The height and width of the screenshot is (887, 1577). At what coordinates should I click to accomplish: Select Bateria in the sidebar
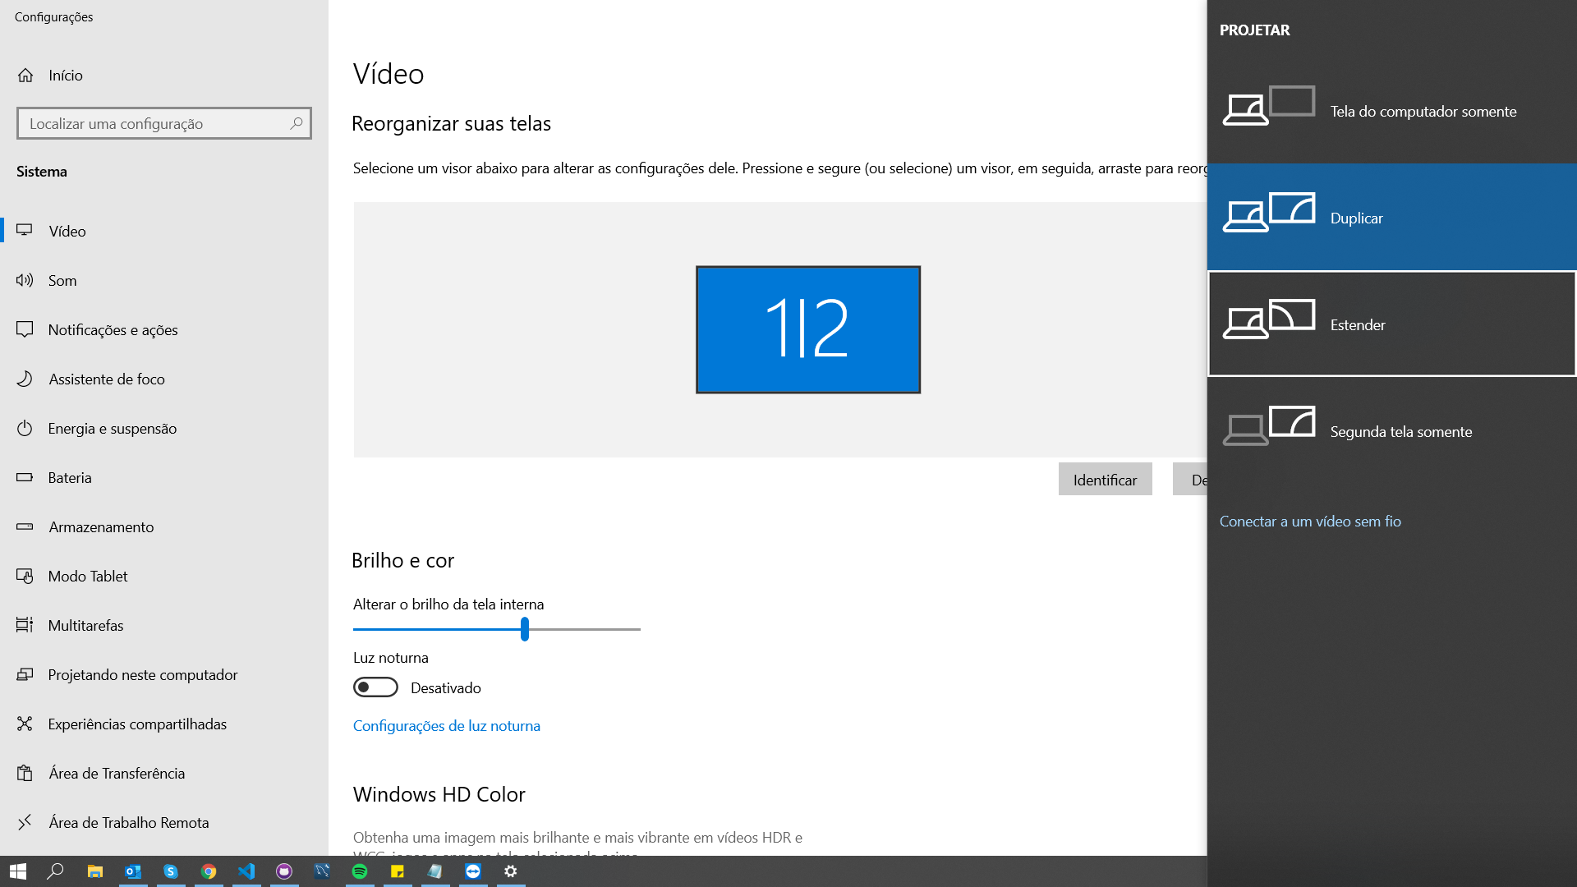[x=70, y=477]
